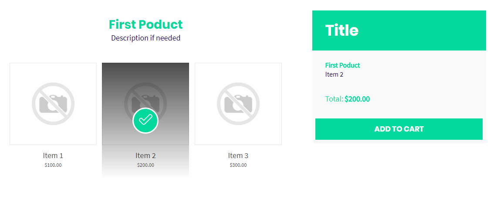Click the no-camera placeholder icon of Item 3
Screen dimensions: 497x199
238,104
